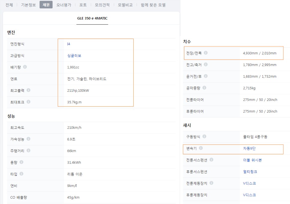
Task: Open the 전체 tab
Action: pyautogui.click(x=9, y=5)
